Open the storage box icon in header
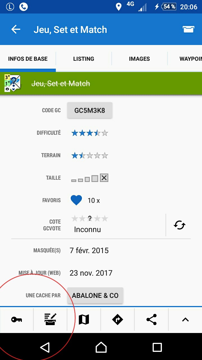Image resolution: width=202 pixels, height=360 pixels. coord(188,29)
